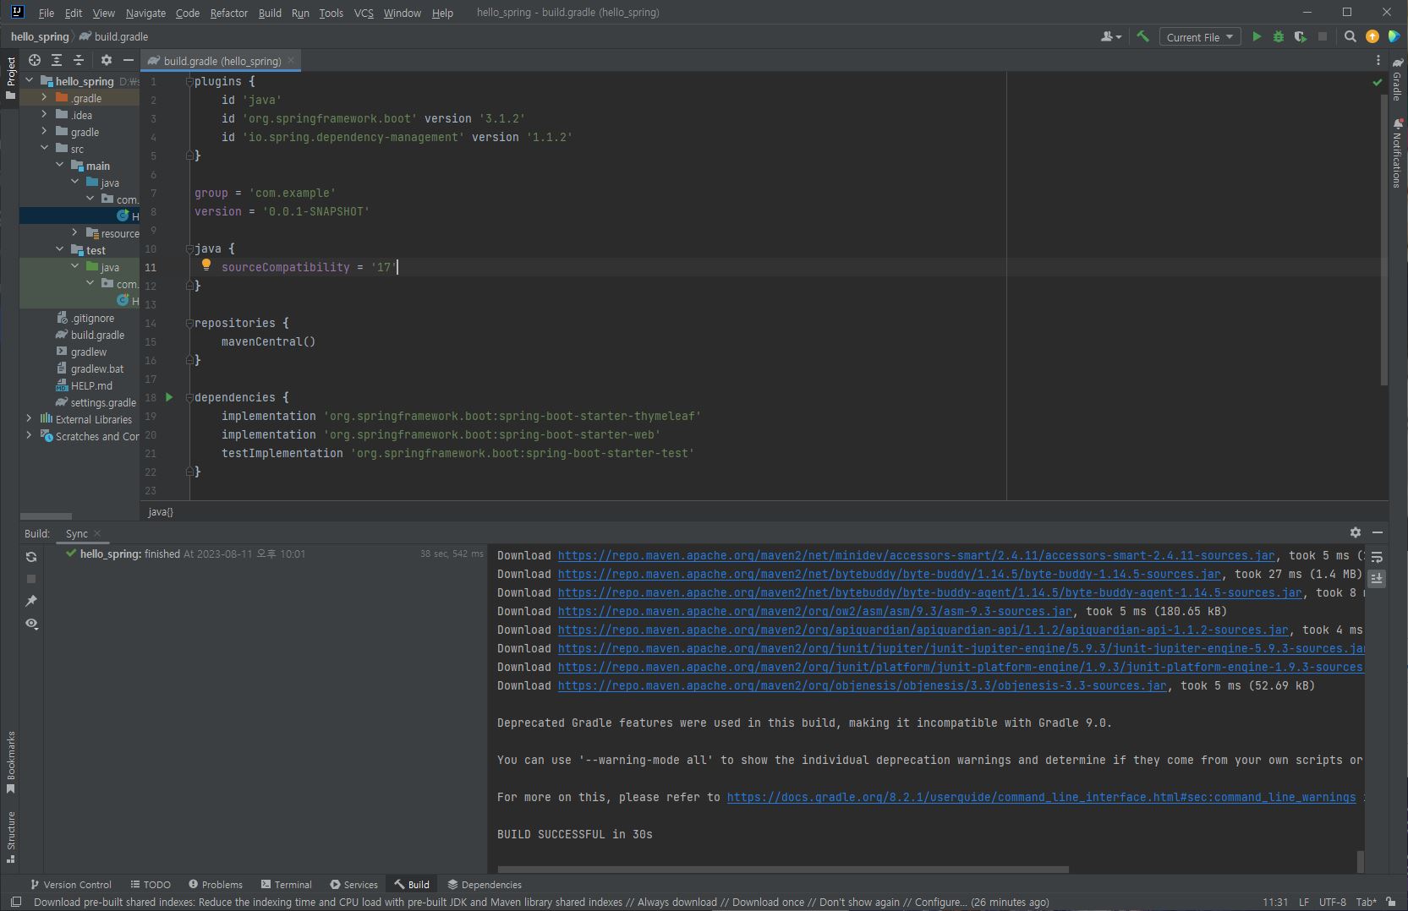Open the Current File run configuration dropdown
The height and width of the screenshot is (911, 1408).
pos(1199,36)
